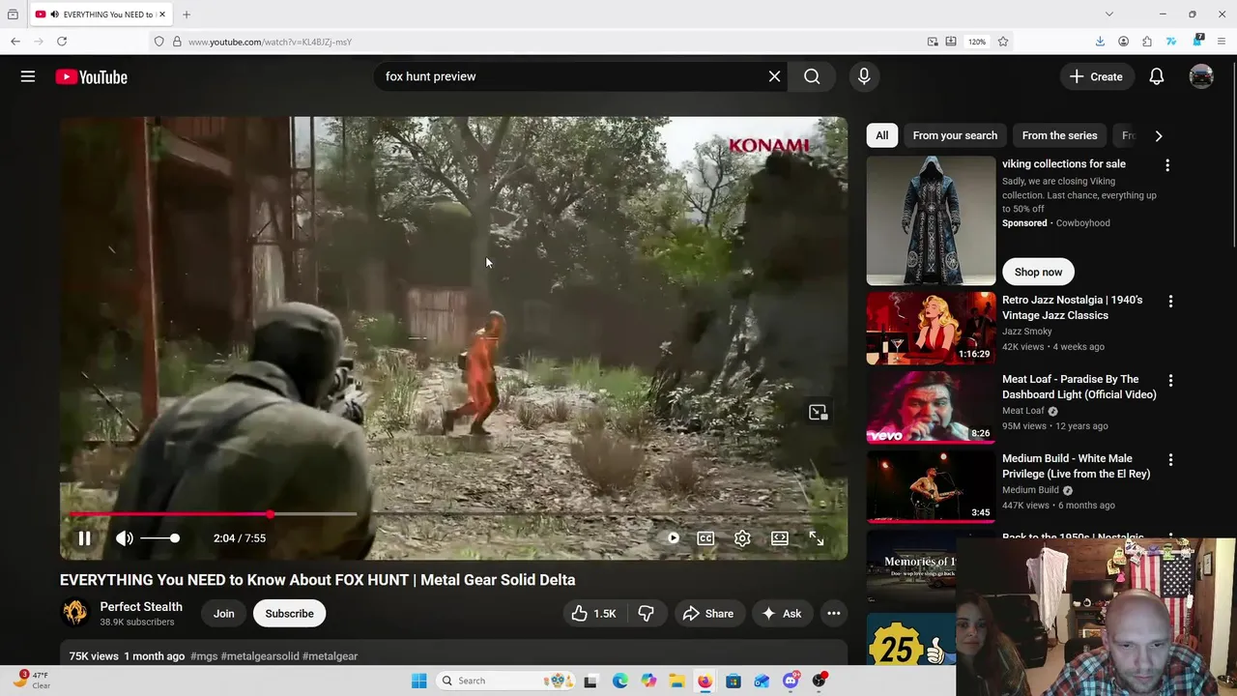Open the Perfect Stealth channel name link

141,607
